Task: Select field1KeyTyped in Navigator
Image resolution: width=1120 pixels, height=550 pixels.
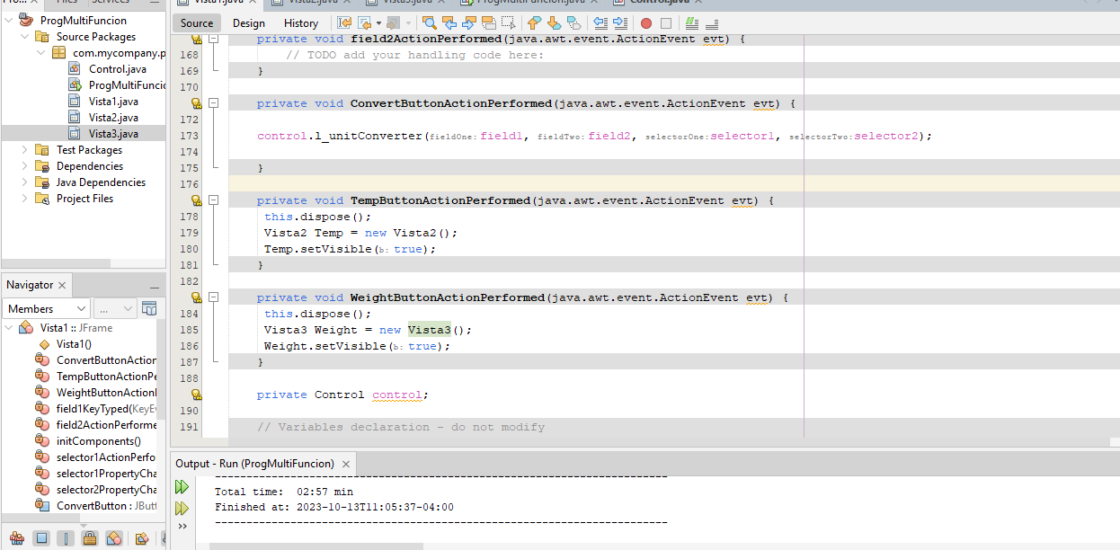Action: [106, 409]
